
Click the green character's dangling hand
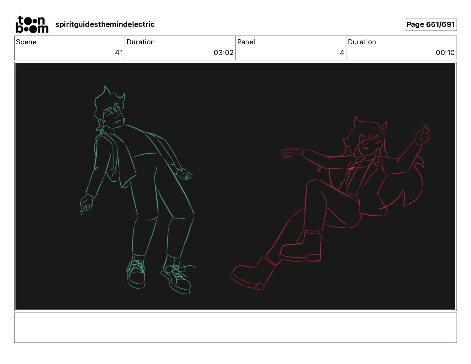(87, 204)
